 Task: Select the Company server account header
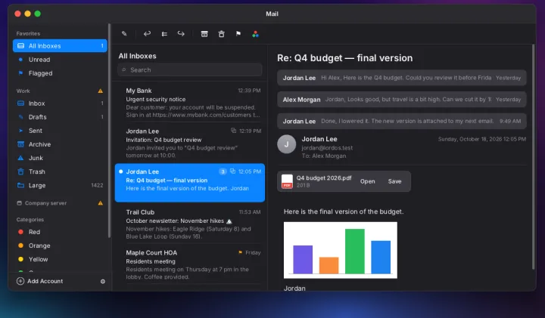(x=45, y=203)
